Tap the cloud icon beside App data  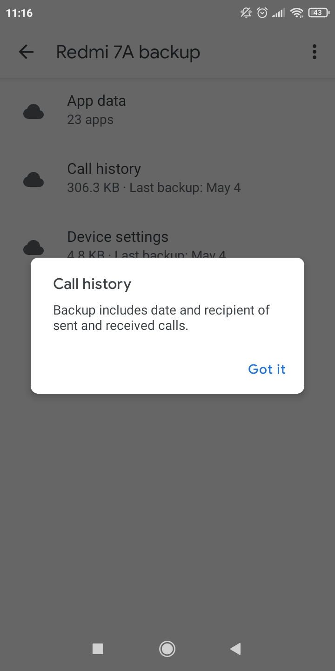click(33, 112)
